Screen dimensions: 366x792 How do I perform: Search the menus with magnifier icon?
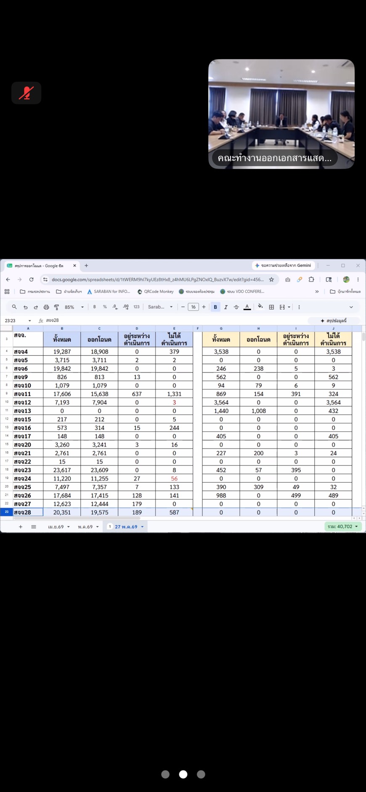[14, 307]
